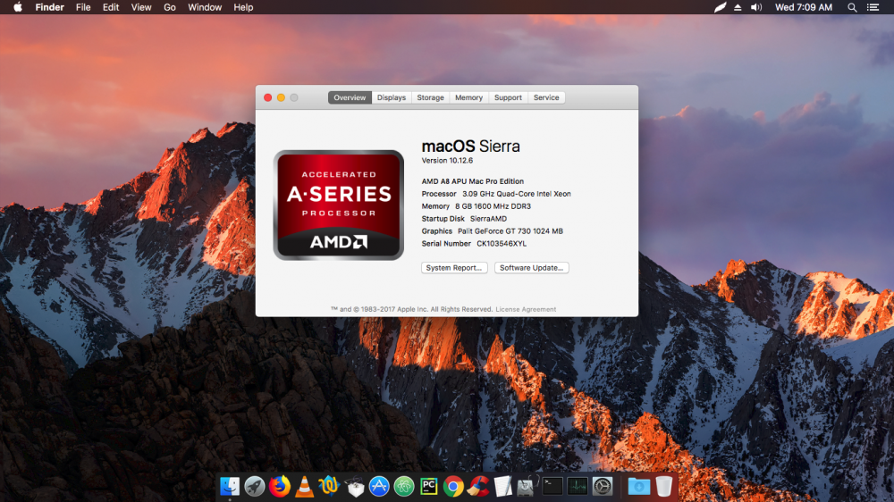Open the Downloads folder in Dock

pyautogui.click(x=638, y=486)
